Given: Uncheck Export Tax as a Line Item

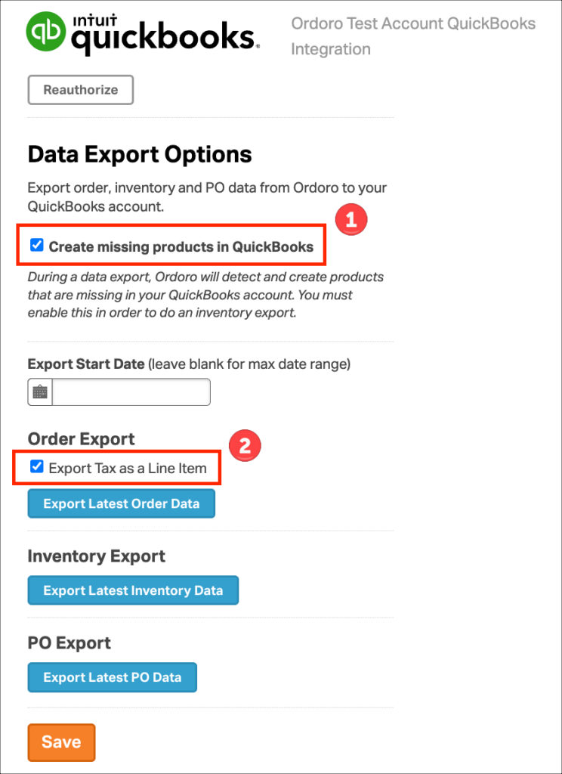Looking at the screenshot, I should tap(36, 466).
